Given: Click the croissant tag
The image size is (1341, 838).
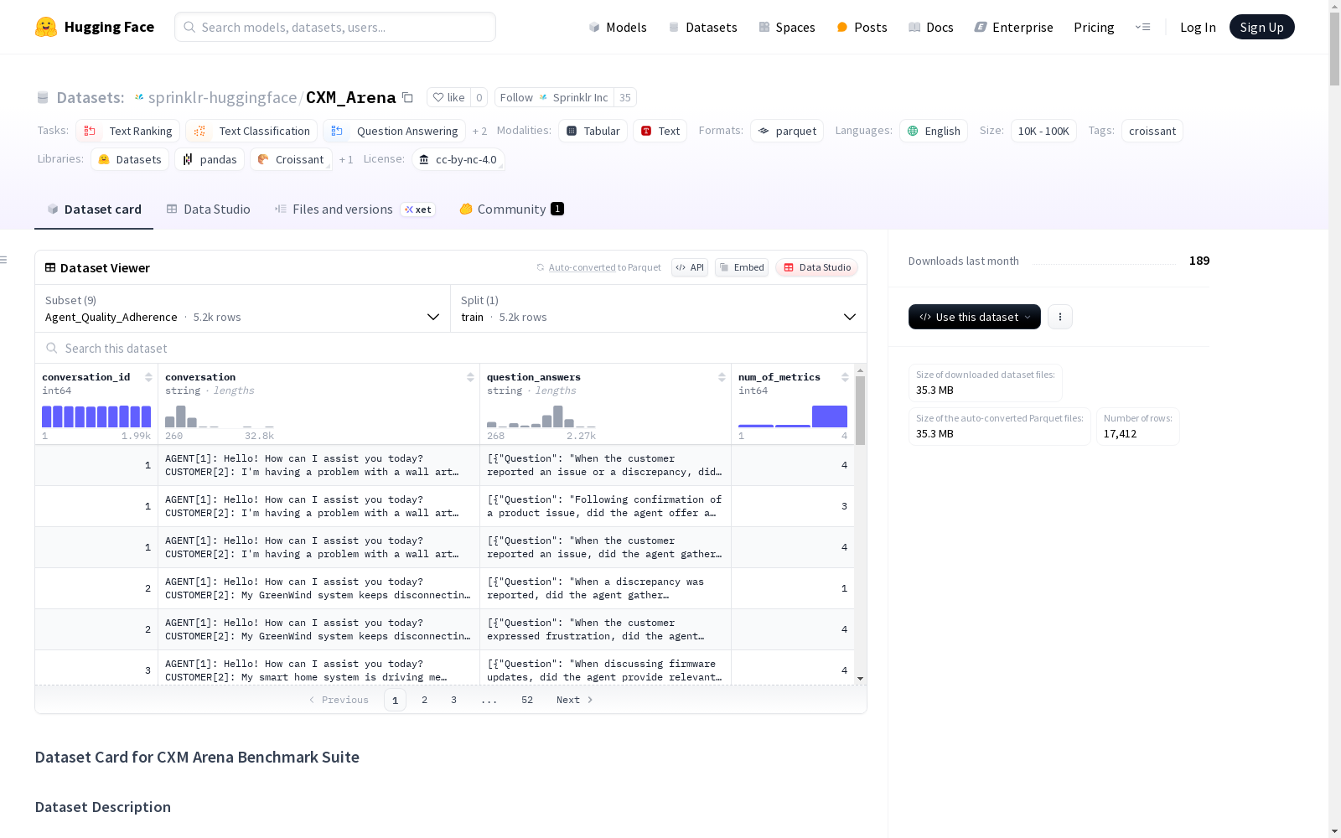Looking at the screenshot, I should [1152, 131].
